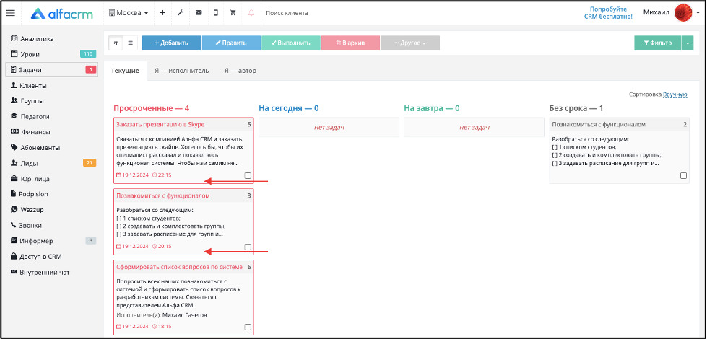This screenshot has width=707, height=339.
Task: Open the Михаил user menu
Action: tap(656, 12)
